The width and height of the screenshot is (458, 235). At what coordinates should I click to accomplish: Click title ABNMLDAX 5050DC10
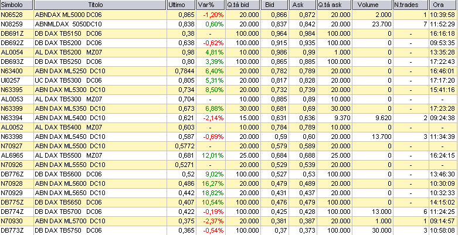69,24
